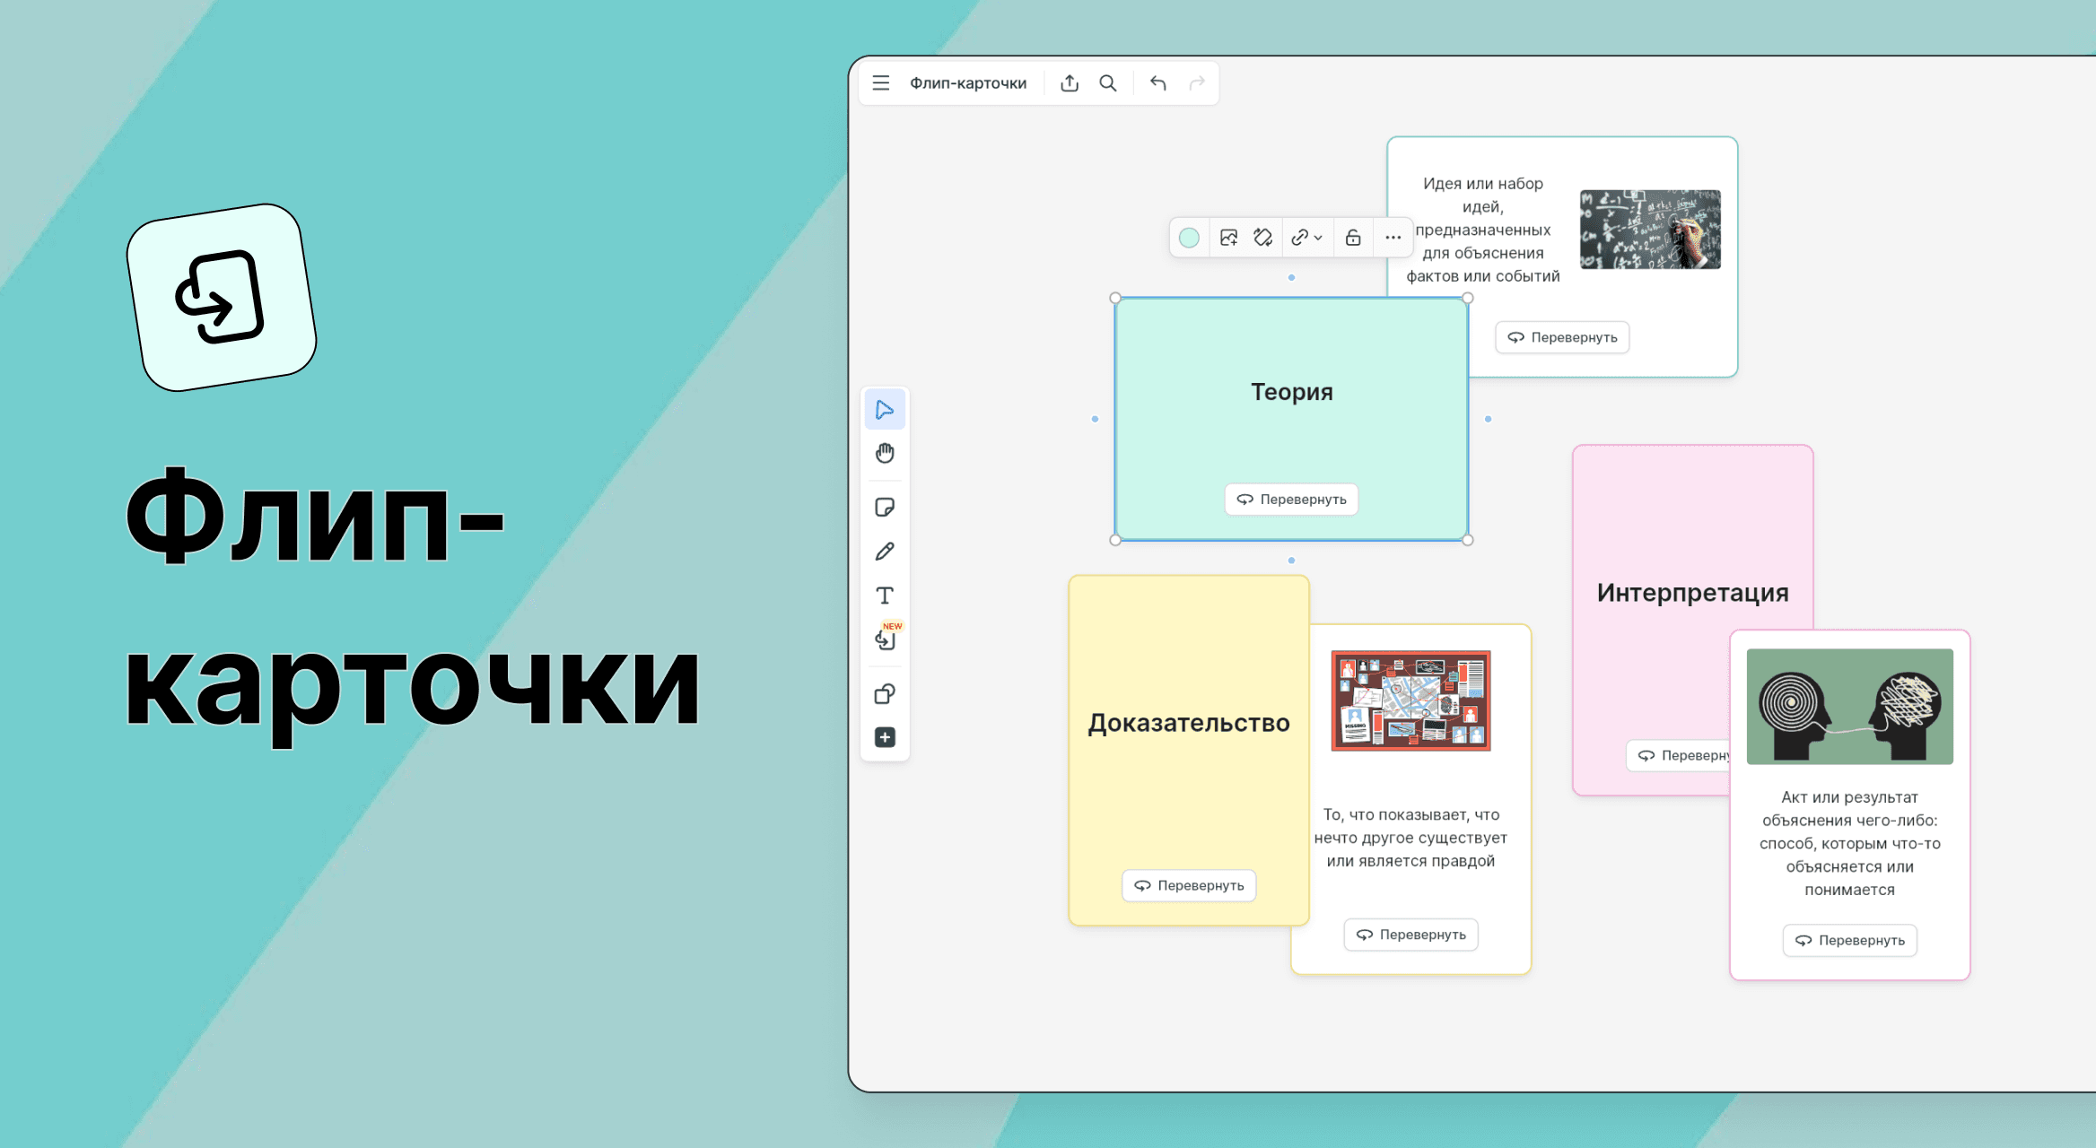Flip the Теория card with Перевернуть
This screenshot has height=1148, width=2096.
[1291, 500]
